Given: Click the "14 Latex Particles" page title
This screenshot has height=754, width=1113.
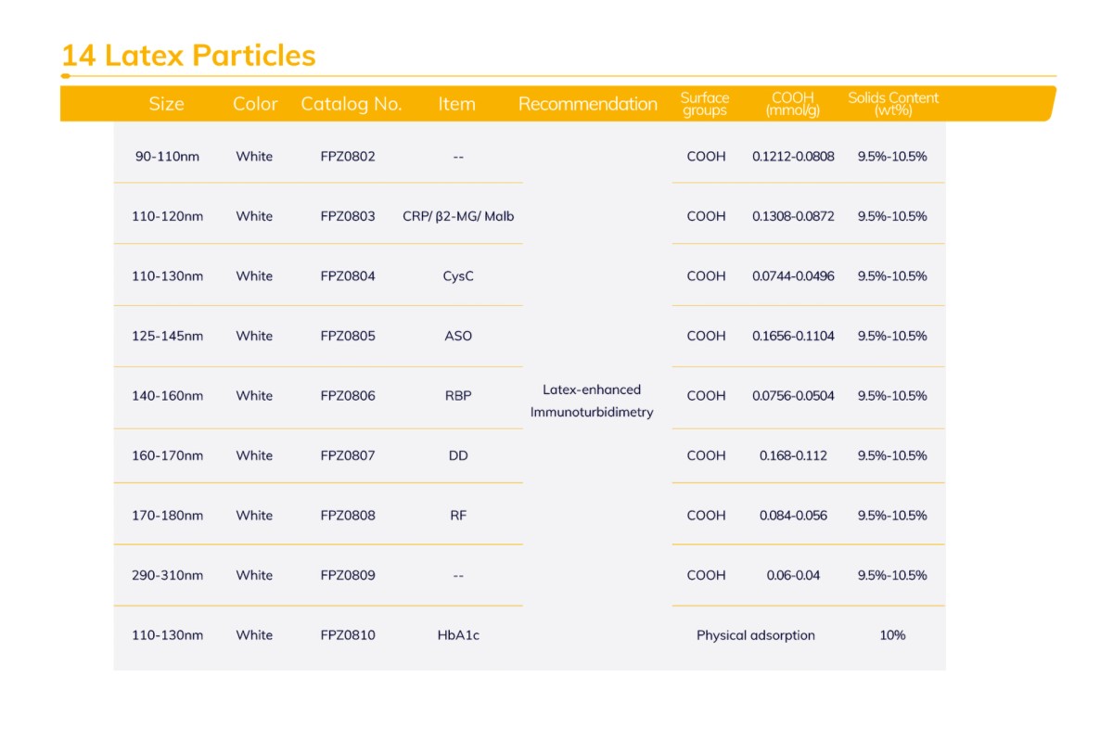Looking at the screenshot, I should [x=188, y=56].
